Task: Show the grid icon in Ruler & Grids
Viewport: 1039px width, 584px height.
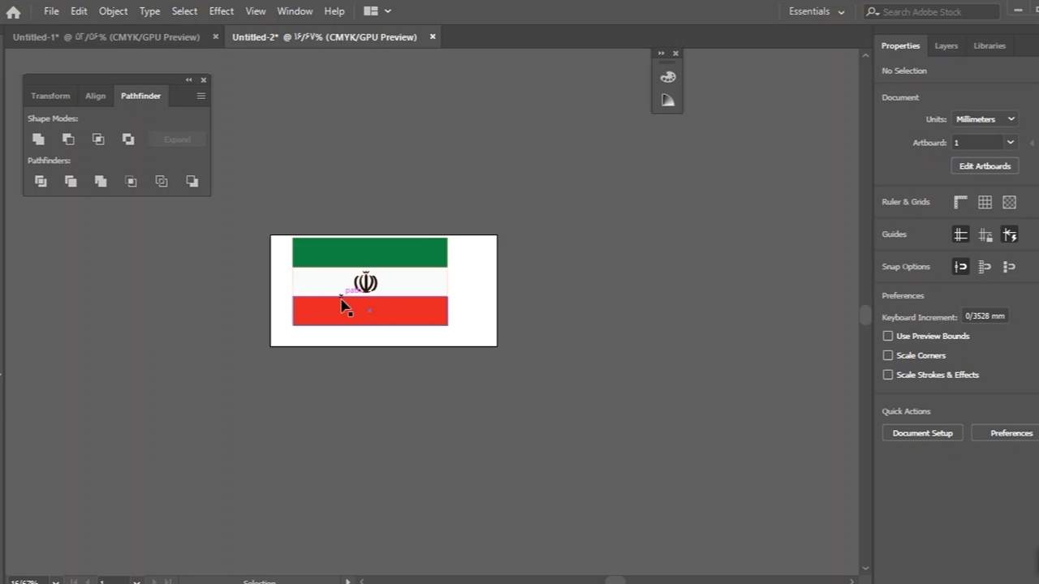Action: [x=985, y=202]
